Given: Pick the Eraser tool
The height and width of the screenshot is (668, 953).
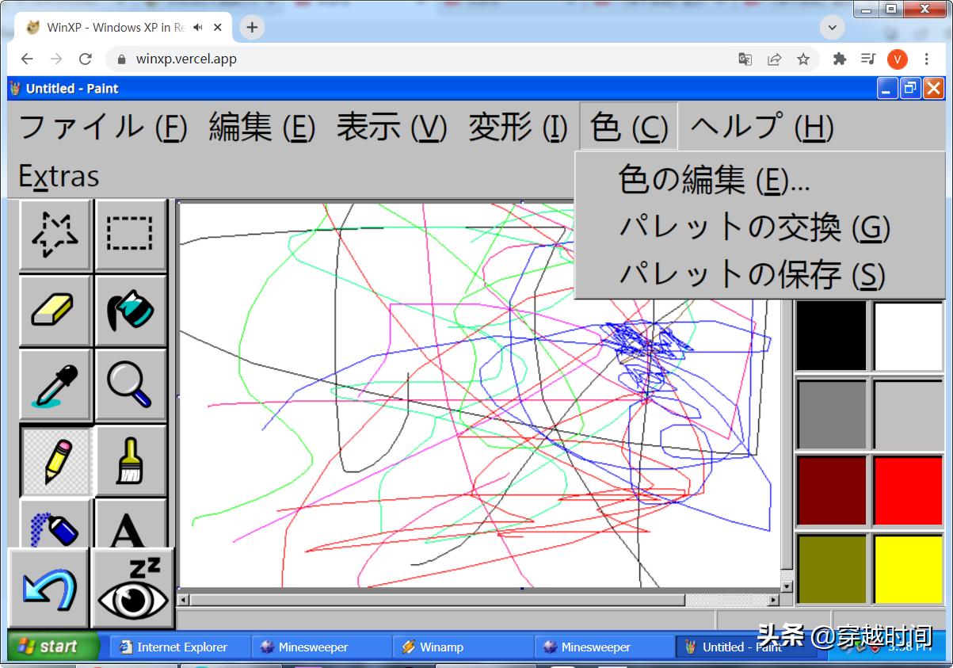Looking at the screenshot, I should 53,311.
